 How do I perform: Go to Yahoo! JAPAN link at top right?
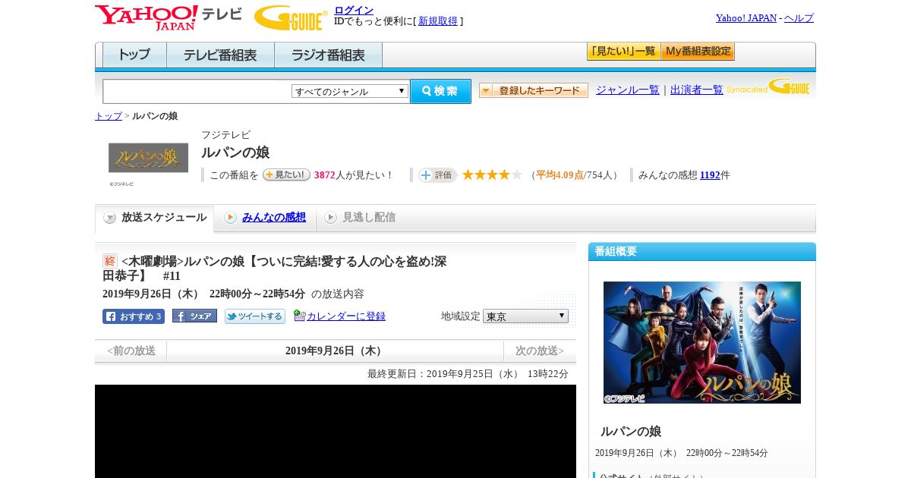[746, 18]
